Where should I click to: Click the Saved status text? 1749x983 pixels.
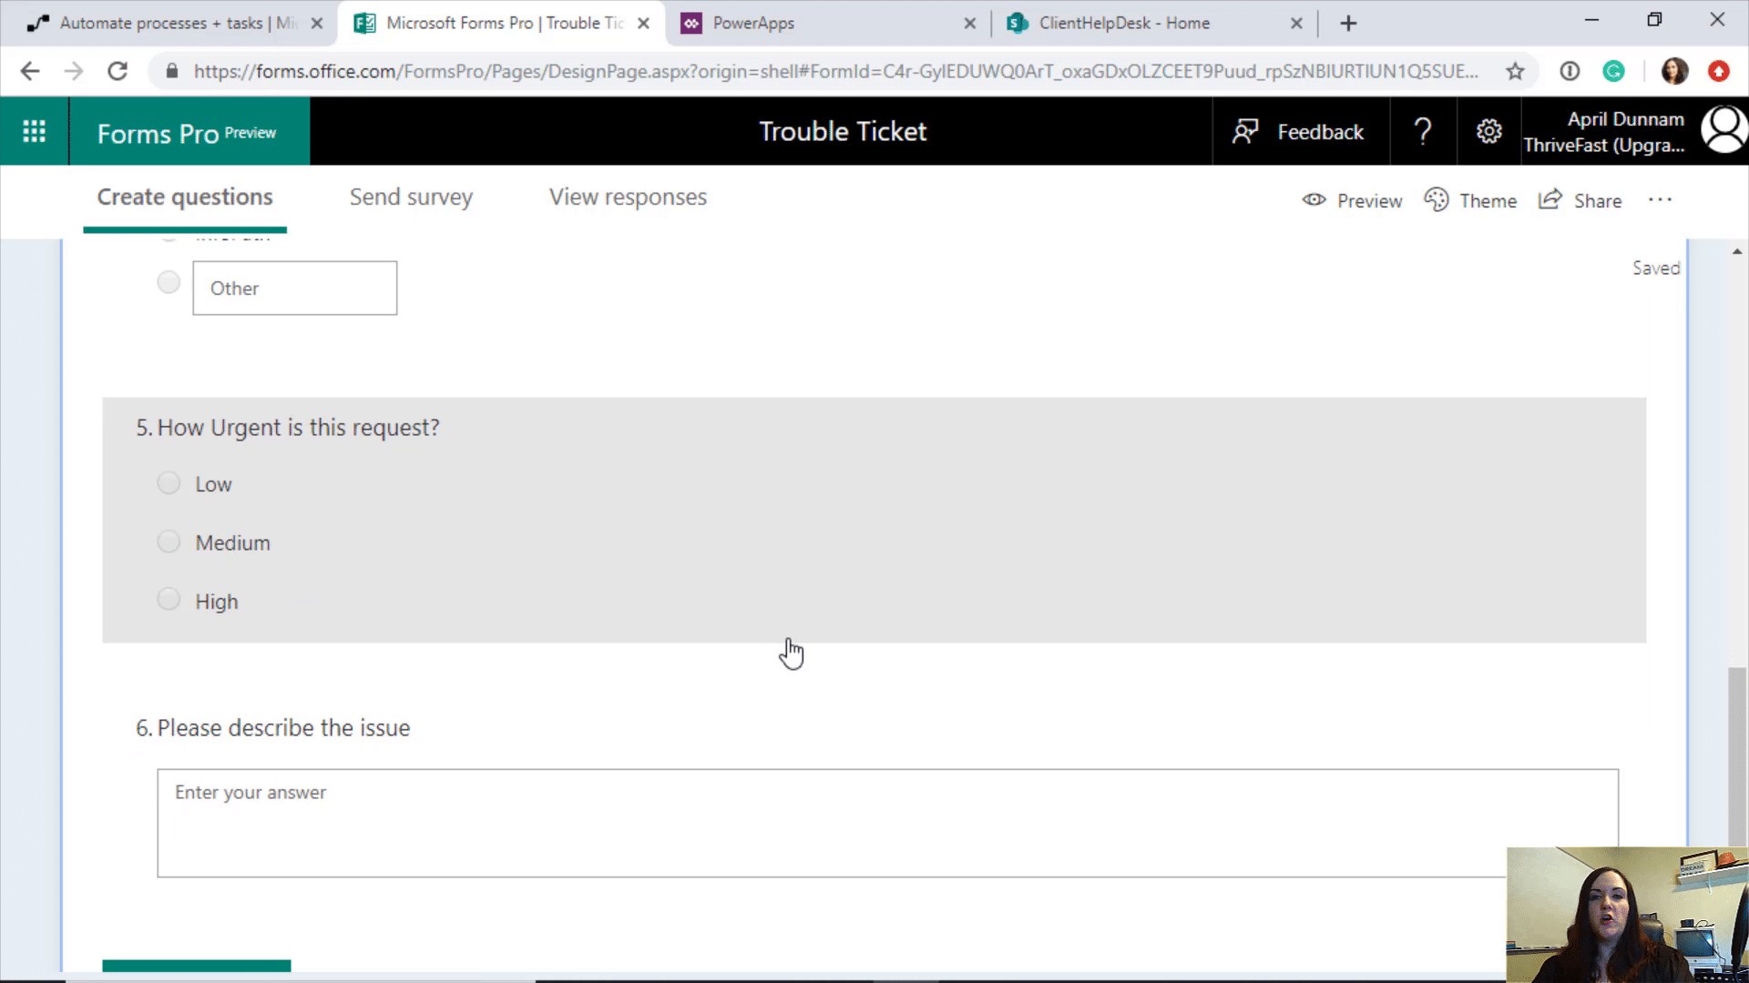tap(1655, 268)
